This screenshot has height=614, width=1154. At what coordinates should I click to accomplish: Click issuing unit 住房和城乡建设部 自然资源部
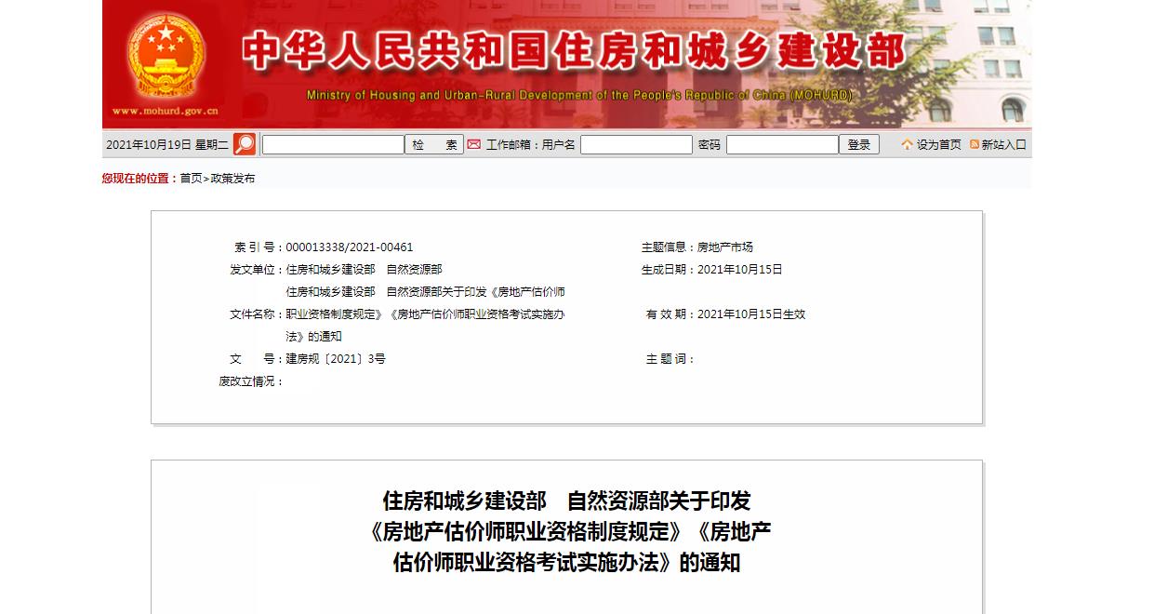[364, 270]
